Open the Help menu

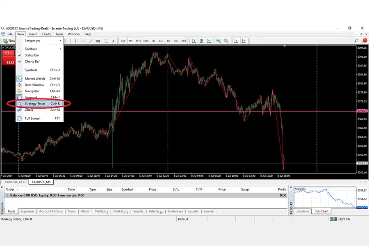[88, 34]
